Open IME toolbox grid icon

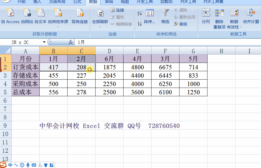point(52,165)
